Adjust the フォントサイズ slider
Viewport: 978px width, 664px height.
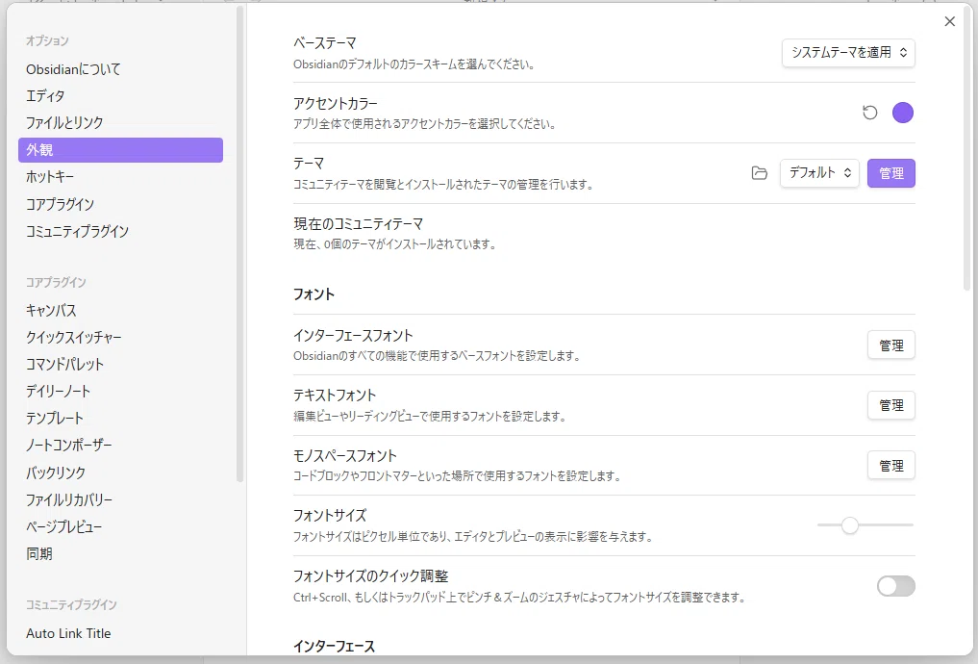[865, 525]
